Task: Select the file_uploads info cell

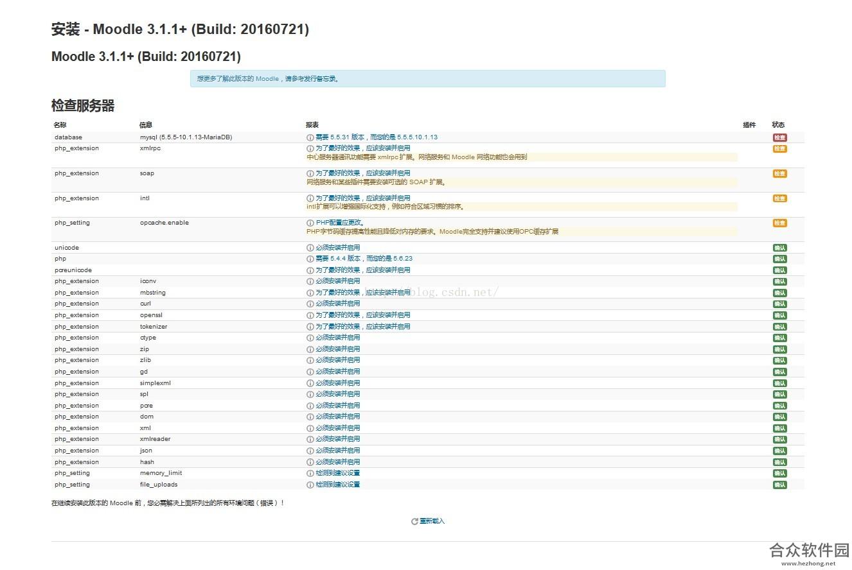Action: point(159,485)
